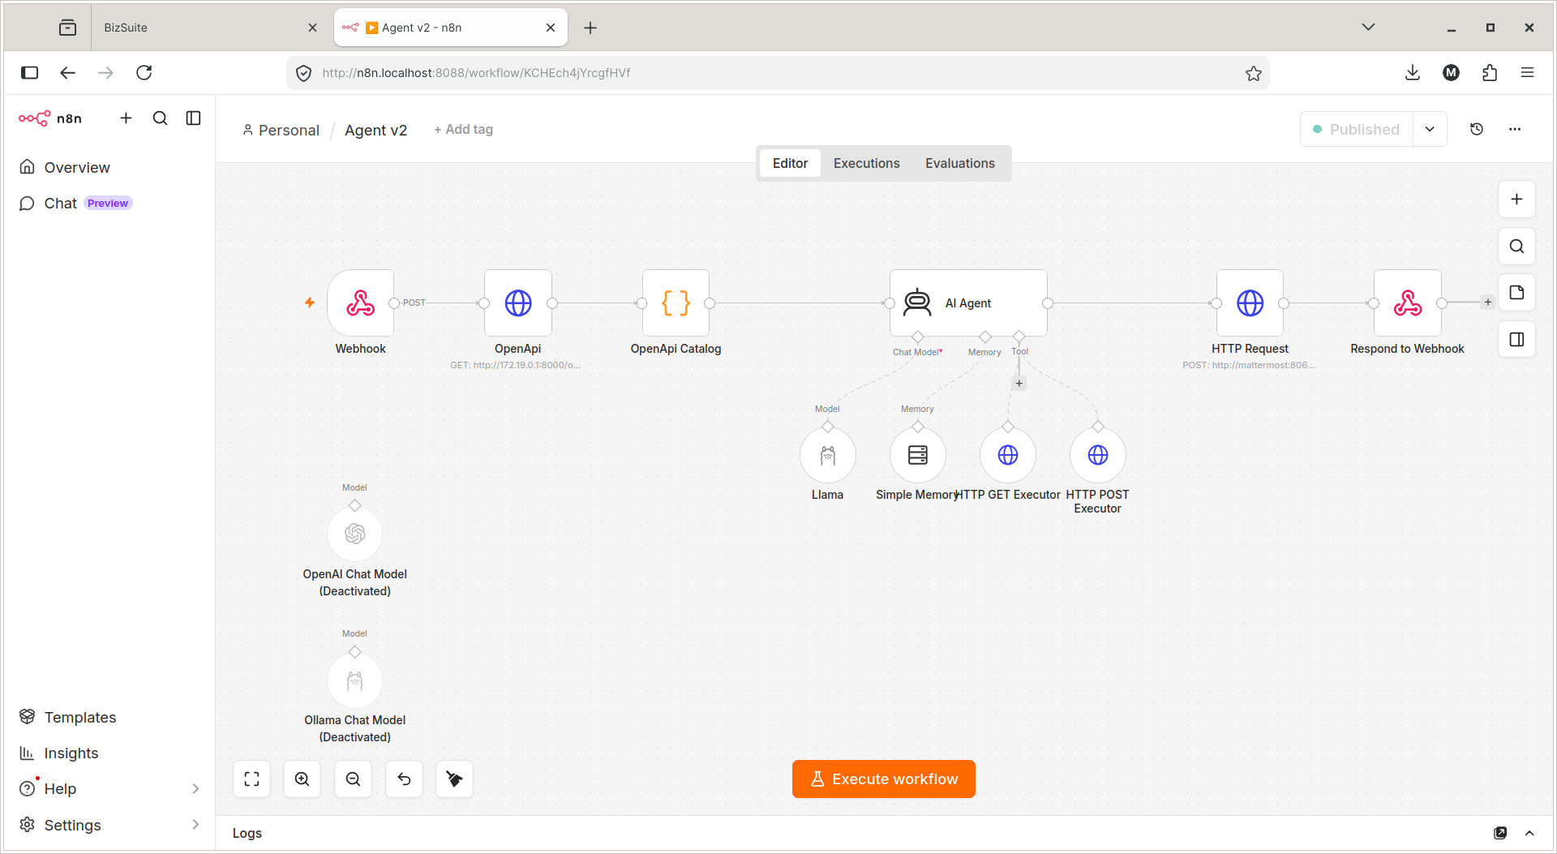
Task: Search in the n8n sidebar
Action: tap(160, 118)
